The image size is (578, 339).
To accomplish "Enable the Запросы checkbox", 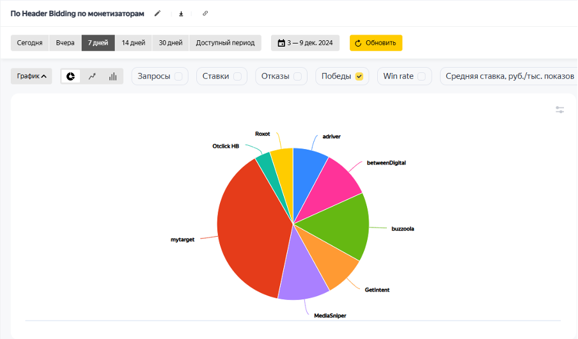I will tap(178, 76).
